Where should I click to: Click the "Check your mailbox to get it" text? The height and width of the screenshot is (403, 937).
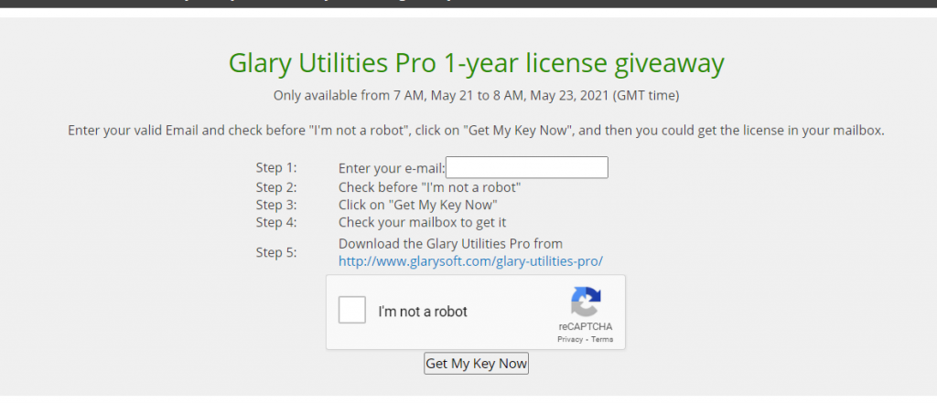[x=423, y=222]
